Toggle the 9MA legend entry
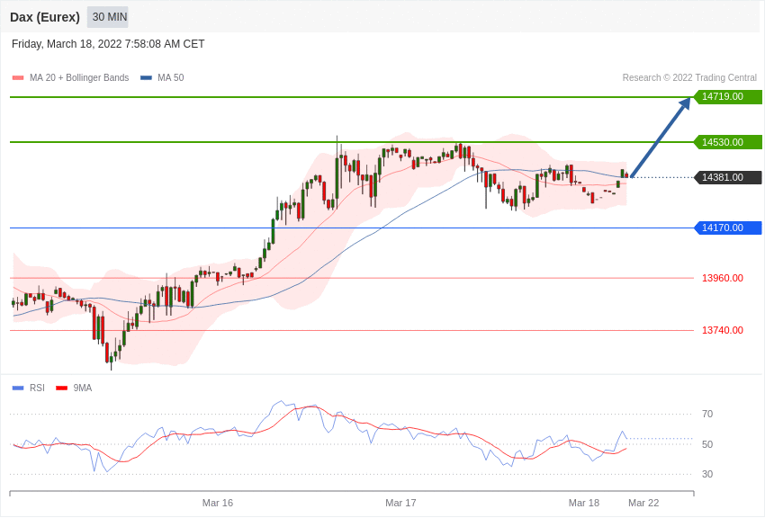Image resolution: width=765 pixels, height=518 pixels. pos(74,388)
